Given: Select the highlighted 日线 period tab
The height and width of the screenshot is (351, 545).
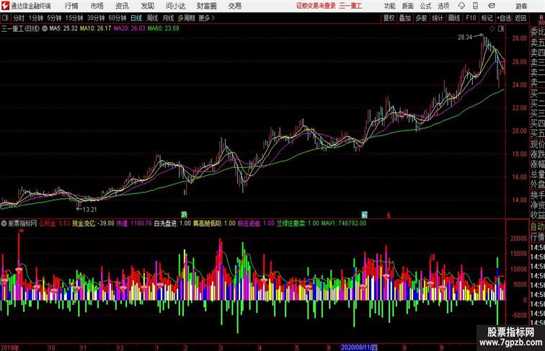Looking at the screenshot, I should point(136,18).
